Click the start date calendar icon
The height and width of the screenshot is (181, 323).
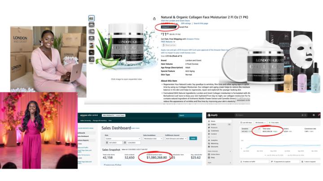107,143
